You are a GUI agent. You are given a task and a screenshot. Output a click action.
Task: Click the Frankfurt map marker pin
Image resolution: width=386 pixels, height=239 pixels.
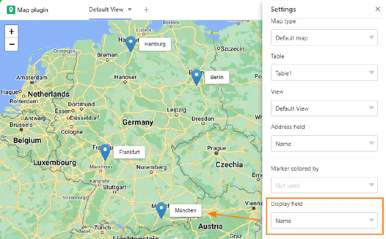[105, 151]
